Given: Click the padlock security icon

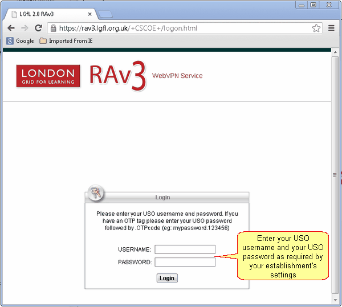Looking at the screenshot, I should (53, 28).
